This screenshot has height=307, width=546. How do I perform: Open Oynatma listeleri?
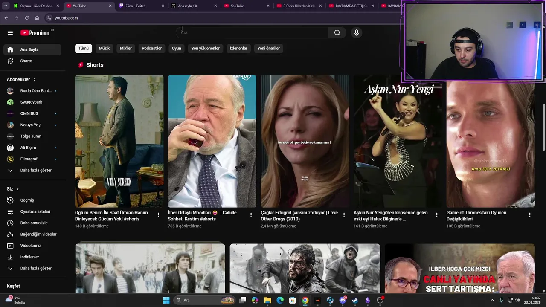32,211
